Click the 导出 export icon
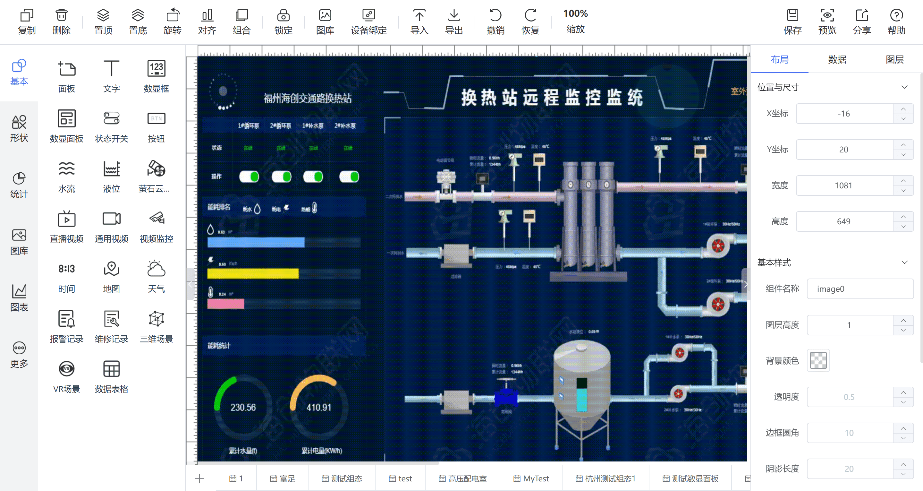Screen dimensions: 923x491 pyautogui.click(x=453, y=22)
